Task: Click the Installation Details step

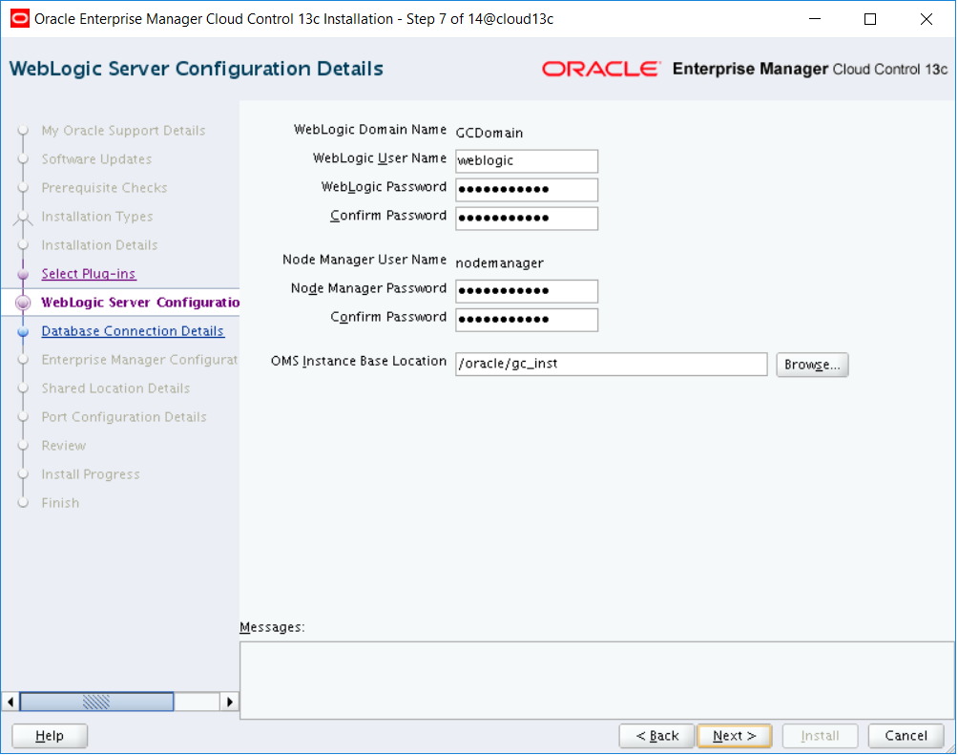Action: pyautogui.click(x=99, y=245)
